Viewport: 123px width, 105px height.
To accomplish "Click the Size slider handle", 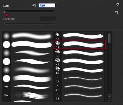I will tap(4, 12).
